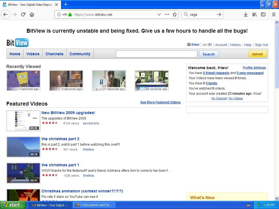Click the page scrollbar down arrow
The image size is (279, 209).
pos(277,198)
